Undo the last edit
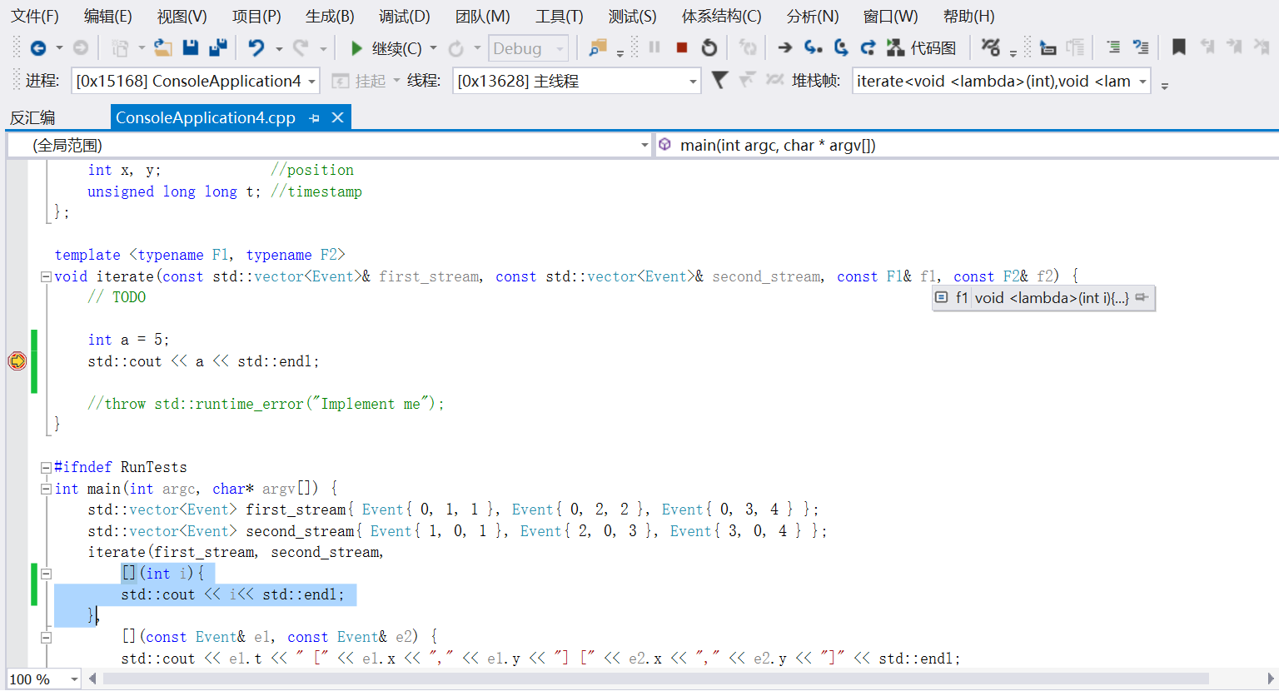The width and height of the screenshot is (1279, 696). pyautogui.click(x=256, y=48)
